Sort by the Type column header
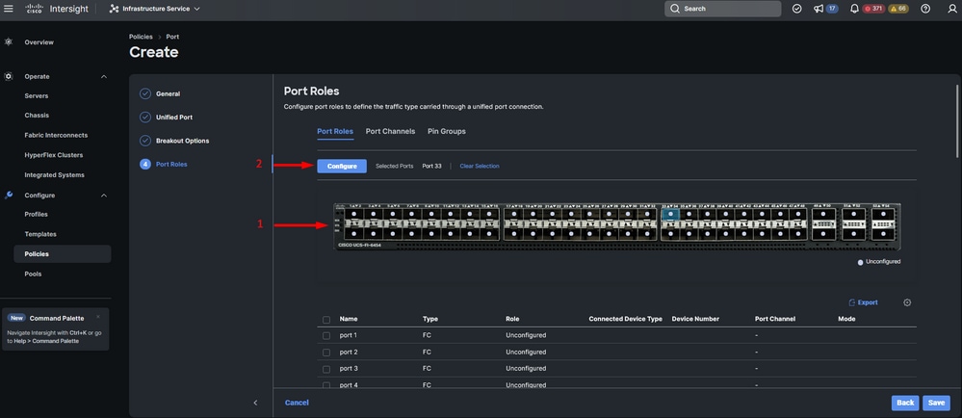The width and height of the screenshot is (962, 418). [x=430, y=319]
